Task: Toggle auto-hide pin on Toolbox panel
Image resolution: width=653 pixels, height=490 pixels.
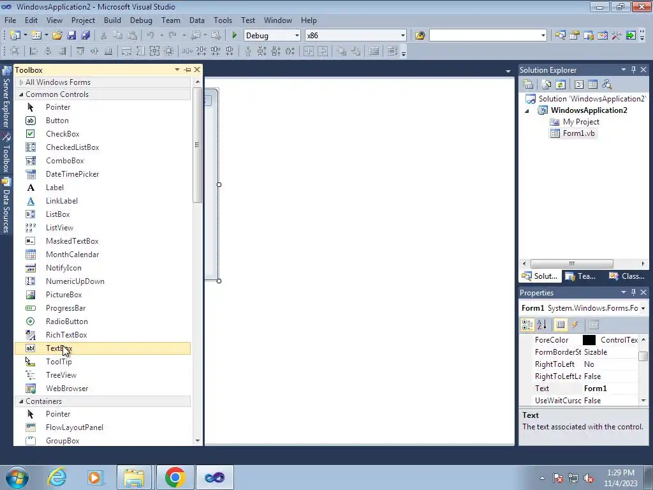Action: [187, 70]
